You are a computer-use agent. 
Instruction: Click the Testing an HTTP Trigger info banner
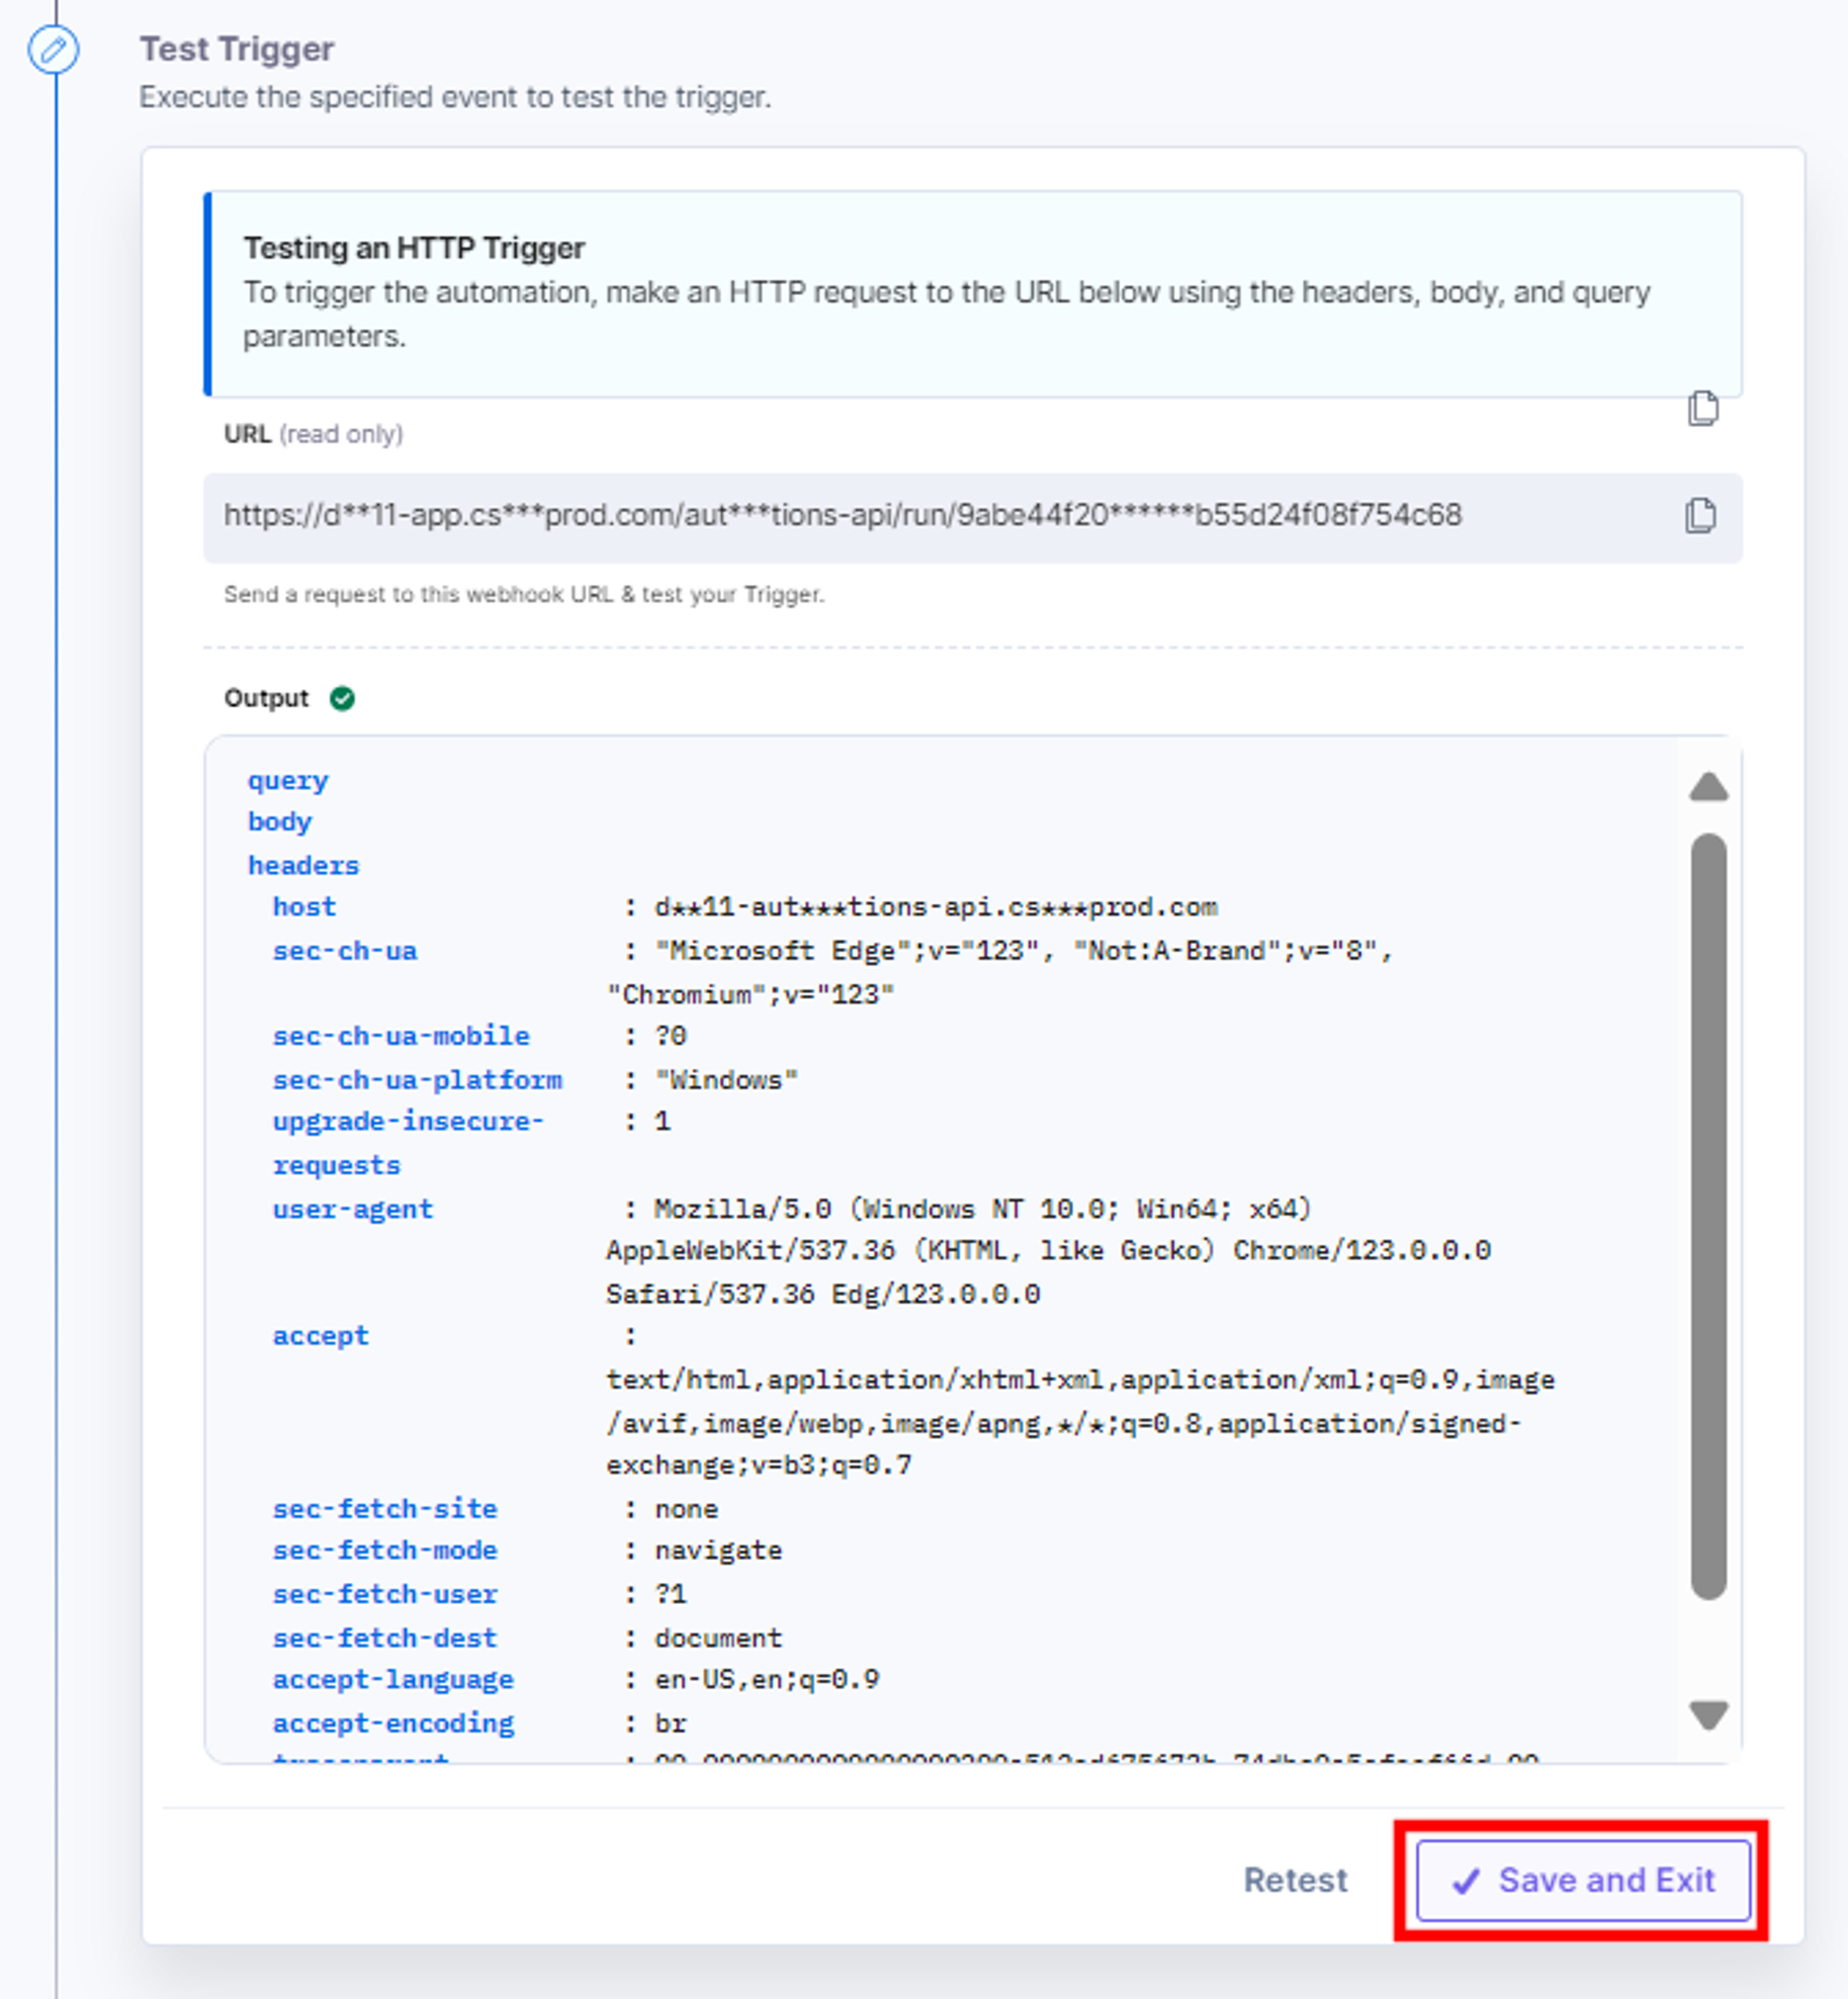click(972, 293)
